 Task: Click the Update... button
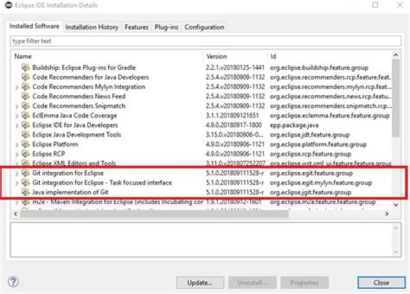[x=200, y=283]
